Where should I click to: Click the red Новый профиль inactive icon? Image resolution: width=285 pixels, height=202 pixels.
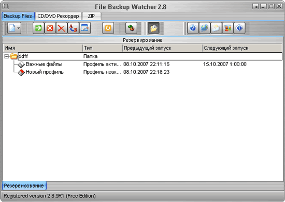click(x=21, y=72)
